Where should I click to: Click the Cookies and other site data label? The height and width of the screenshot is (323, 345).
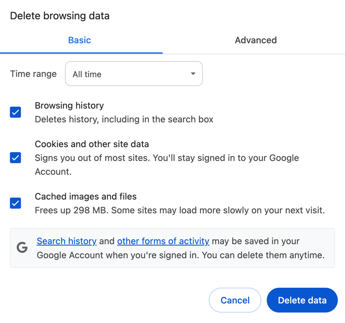click(x=92, y=144)
